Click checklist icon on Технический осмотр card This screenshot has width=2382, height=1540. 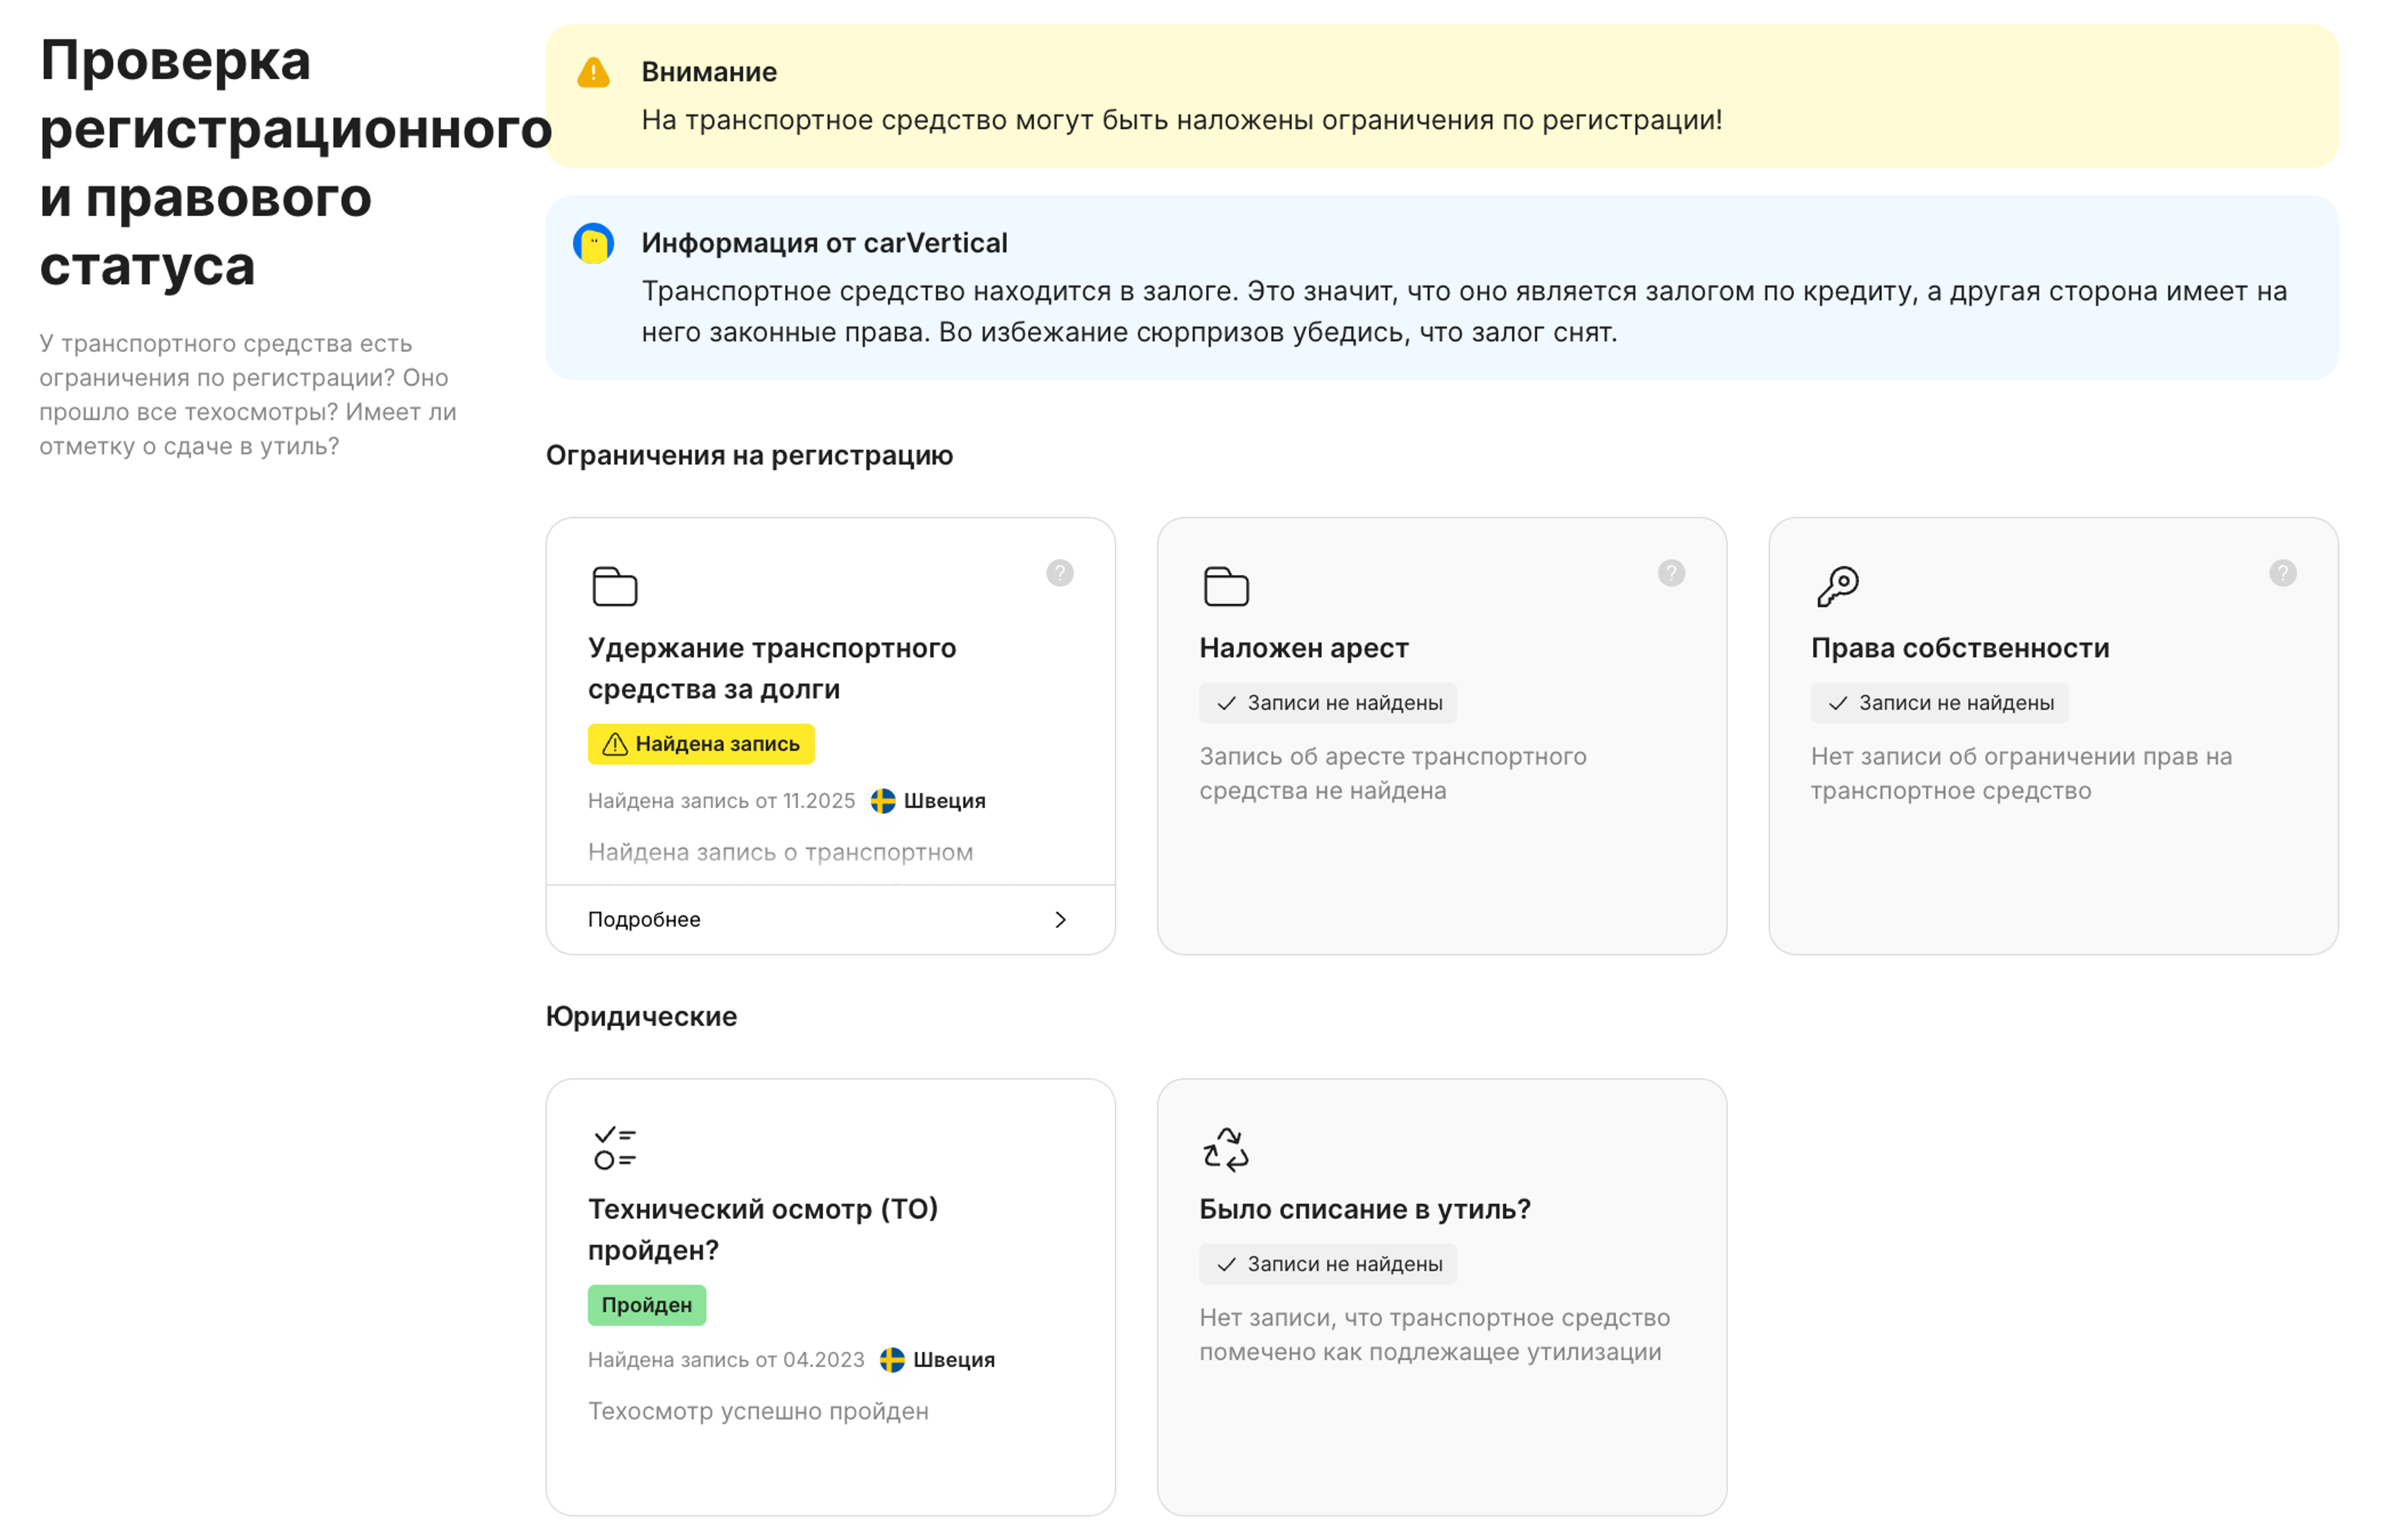pyautogui.click(x=614, y=1147)
